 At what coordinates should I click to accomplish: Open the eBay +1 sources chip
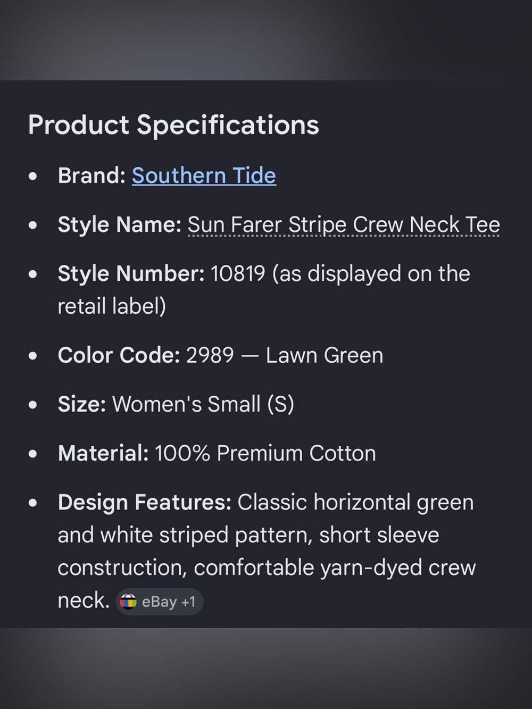pos(160,602)
